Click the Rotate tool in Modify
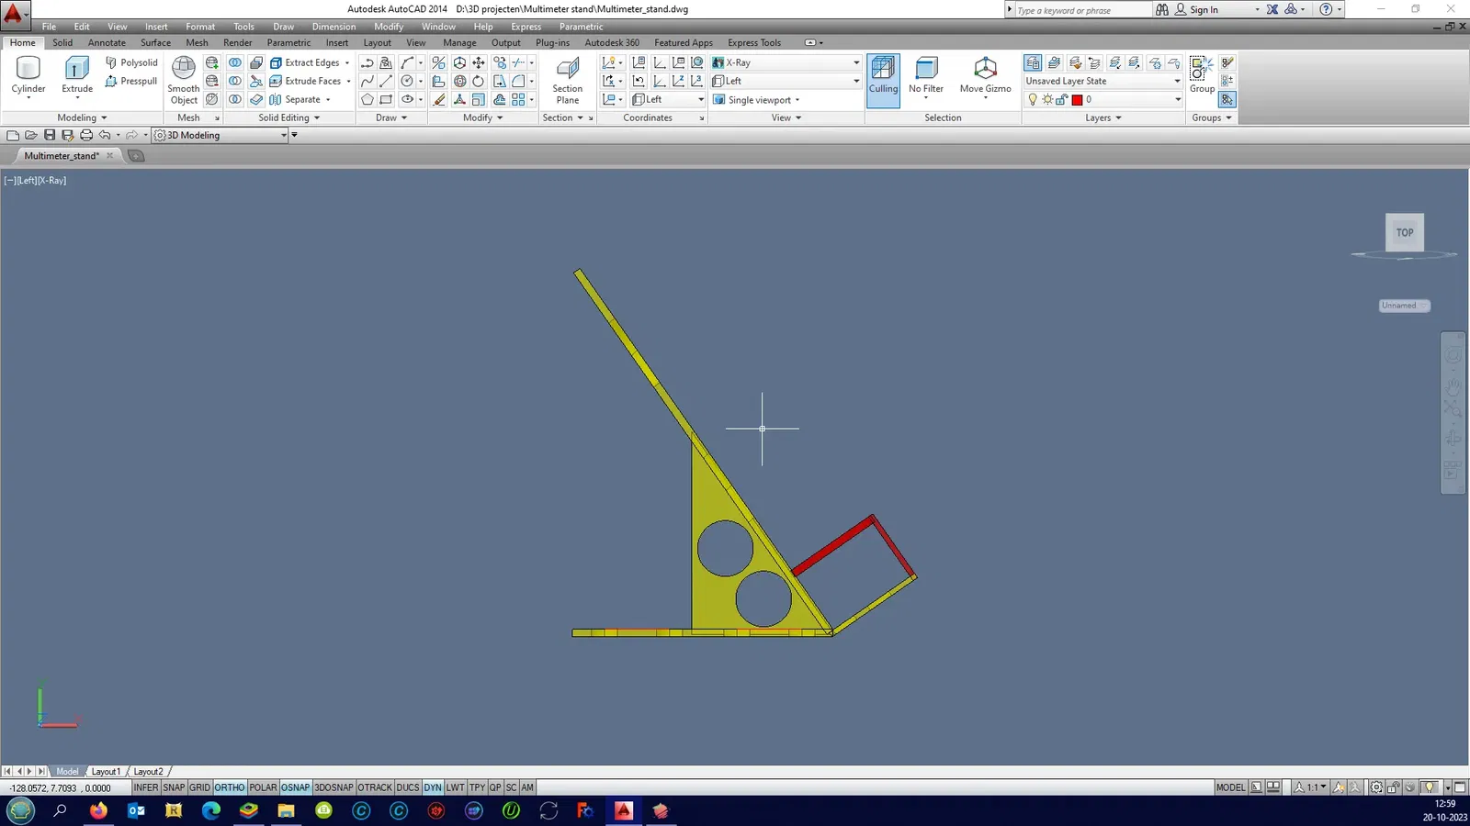 (x=479, y=81)
